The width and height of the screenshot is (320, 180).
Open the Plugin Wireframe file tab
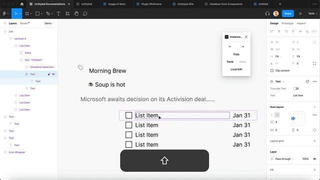coord(151,4)
